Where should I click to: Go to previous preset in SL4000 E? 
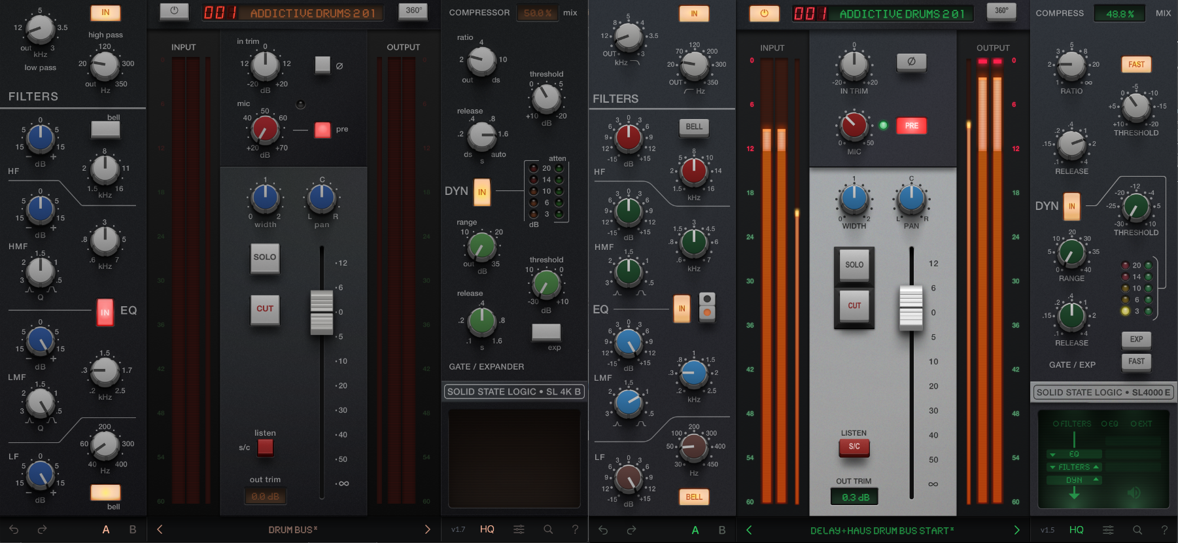click(x=749, y=530)
